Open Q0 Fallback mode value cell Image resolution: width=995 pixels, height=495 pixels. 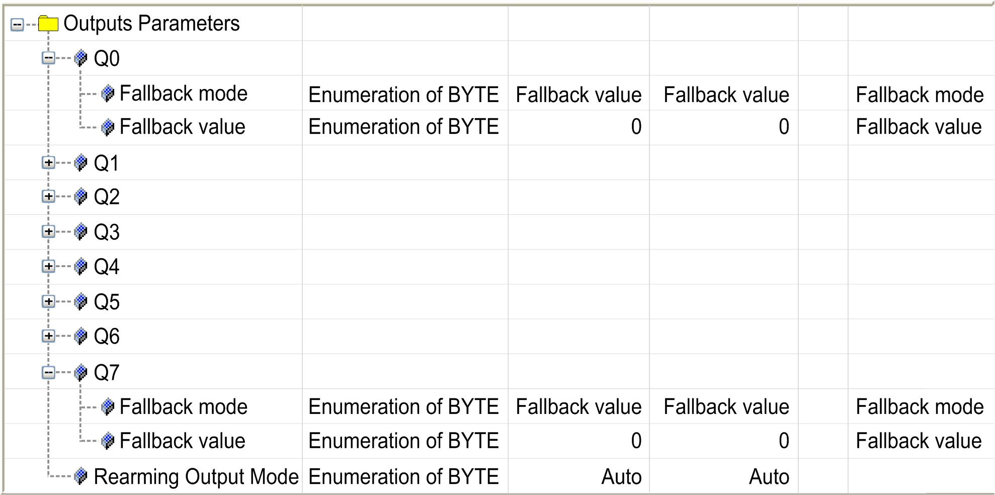pos(578,95)
